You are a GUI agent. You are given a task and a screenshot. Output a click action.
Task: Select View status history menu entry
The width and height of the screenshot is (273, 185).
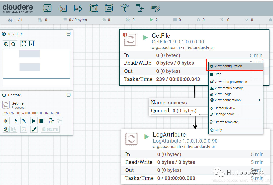(x=235, y=88)
